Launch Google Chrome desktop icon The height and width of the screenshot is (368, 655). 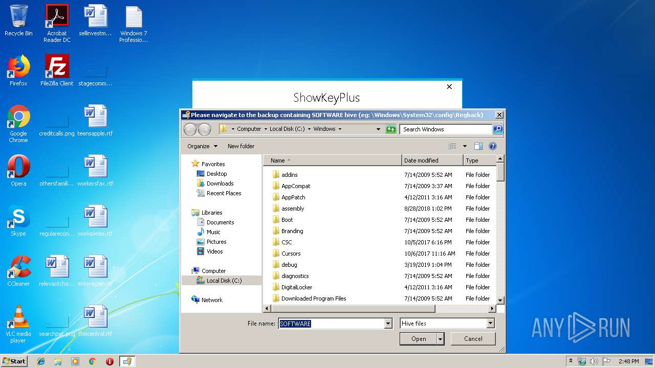18,124
